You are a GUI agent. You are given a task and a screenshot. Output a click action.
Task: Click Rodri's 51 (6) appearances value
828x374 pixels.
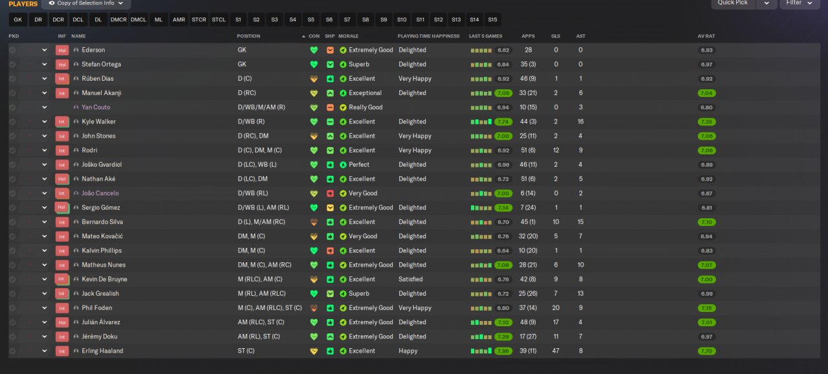pyautogui.click(x=528, y=151)
